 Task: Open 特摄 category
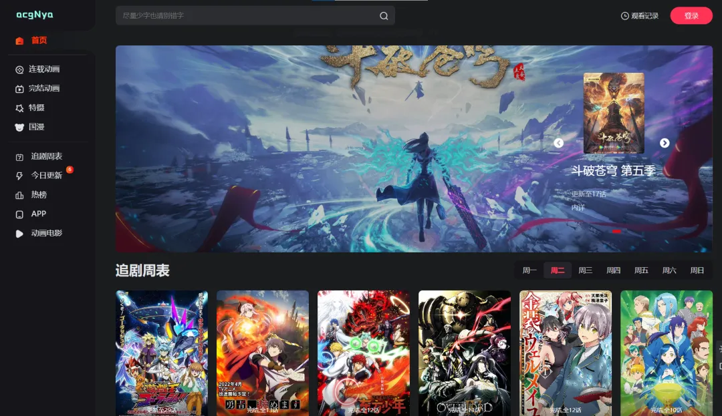point(36,108)
